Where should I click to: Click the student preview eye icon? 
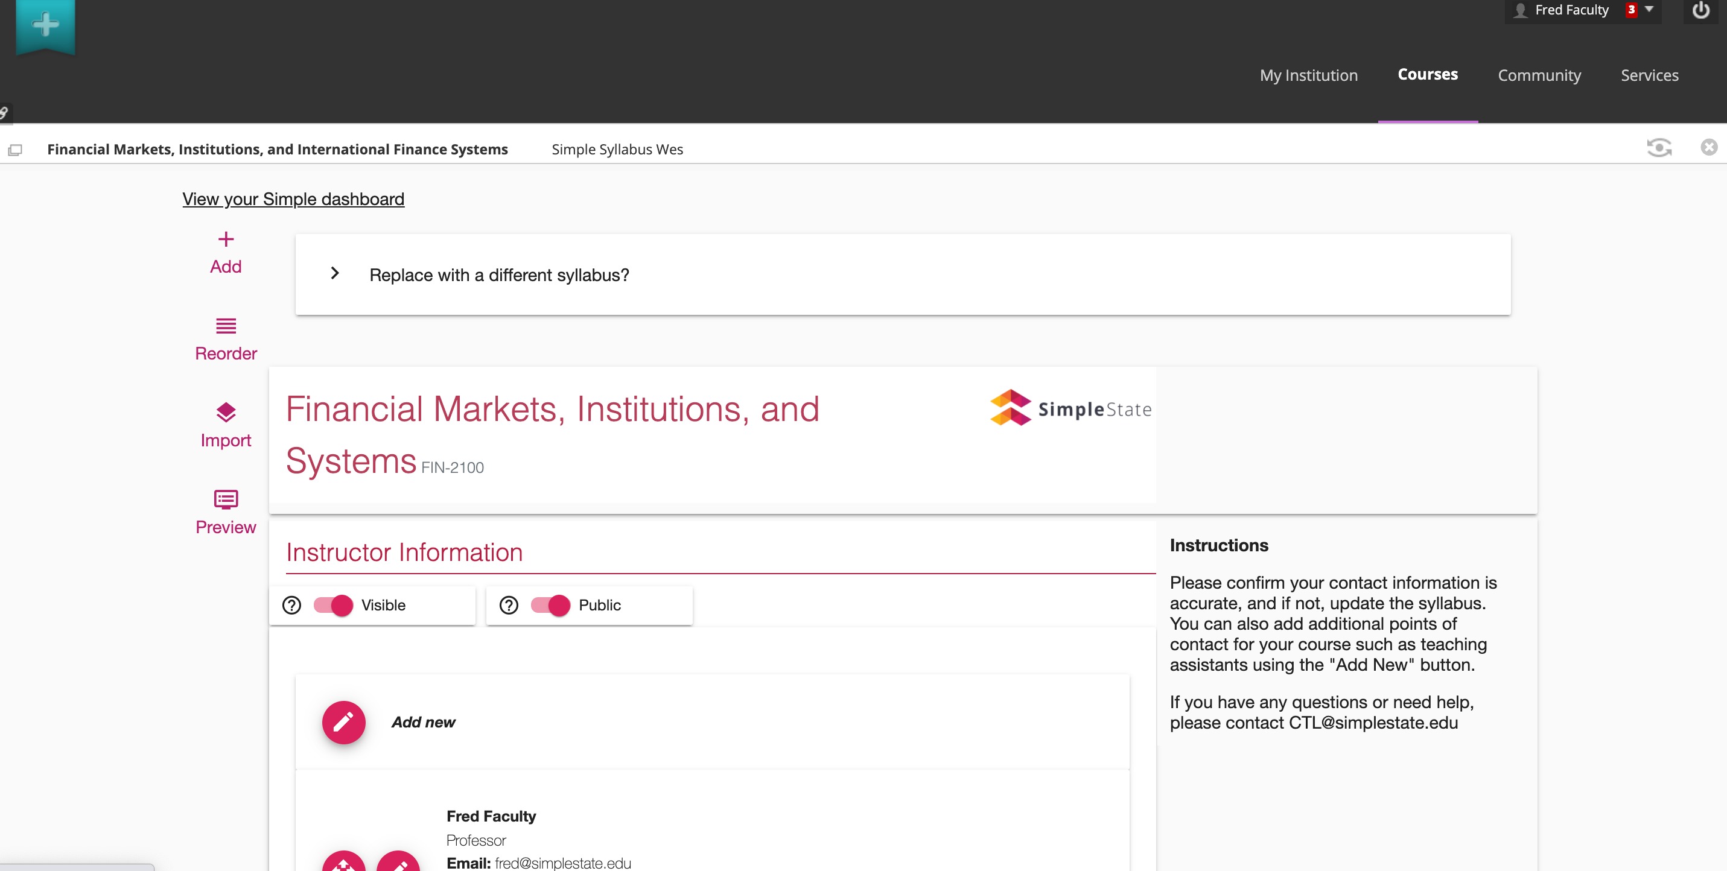point(1659,147)
